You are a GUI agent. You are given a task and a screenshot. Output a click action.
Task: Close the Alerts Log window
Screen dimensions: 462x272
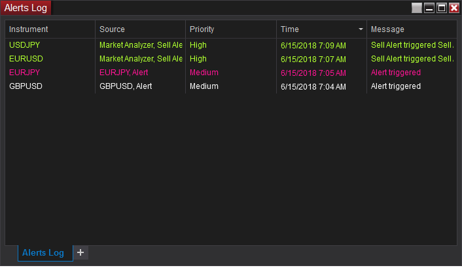coord(454,8)
